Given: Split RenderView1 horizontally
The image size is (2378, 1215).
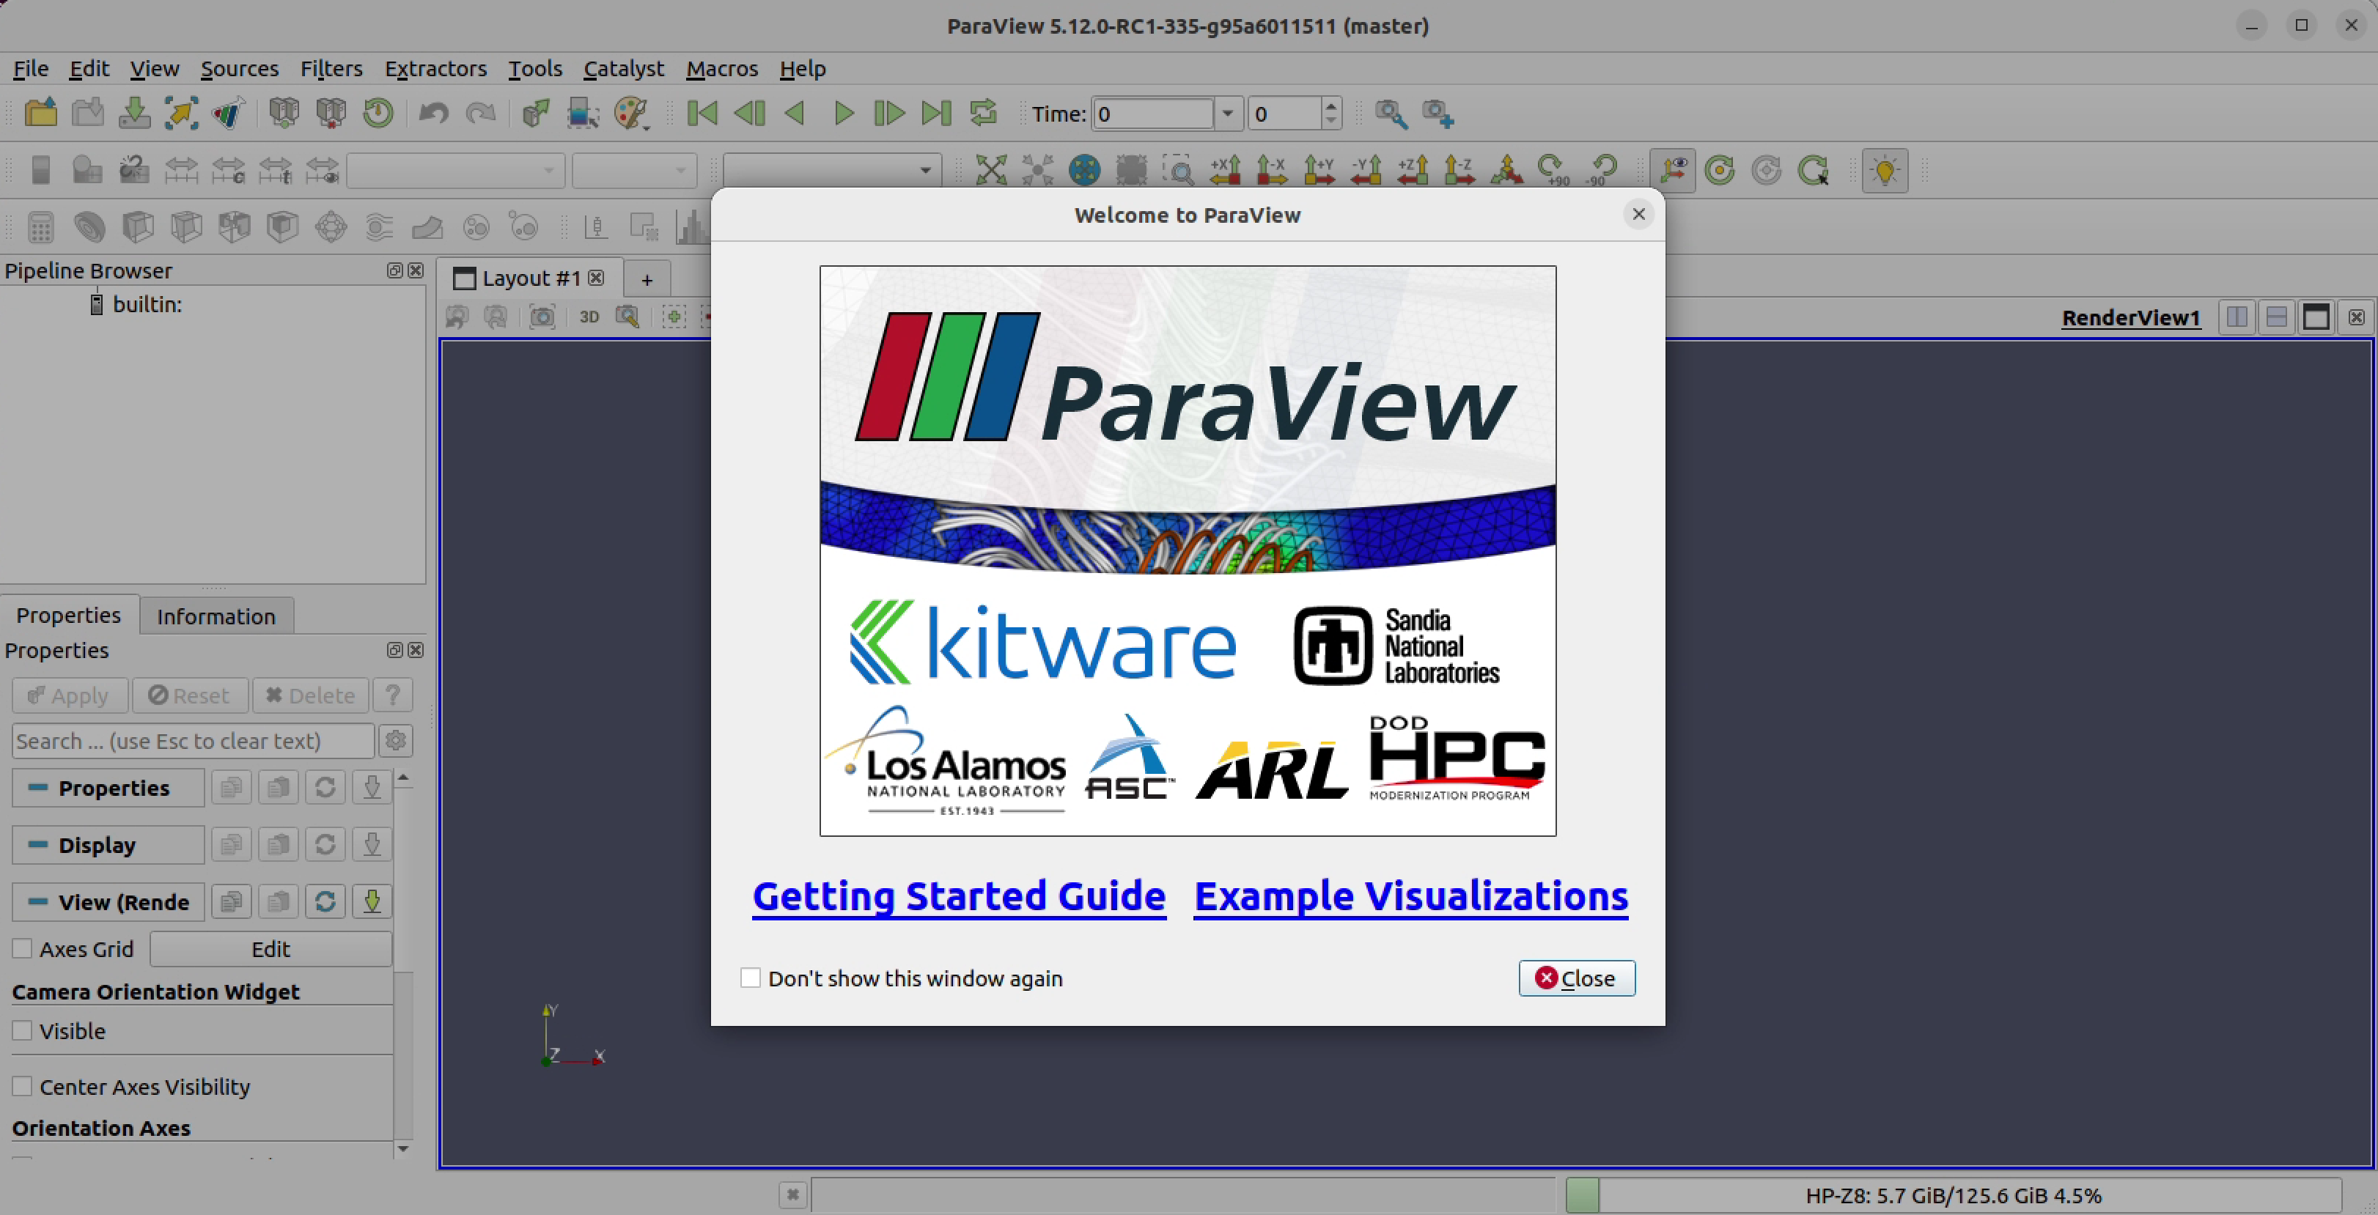Looking at the screenshot, I should [x=2237, y=317].
